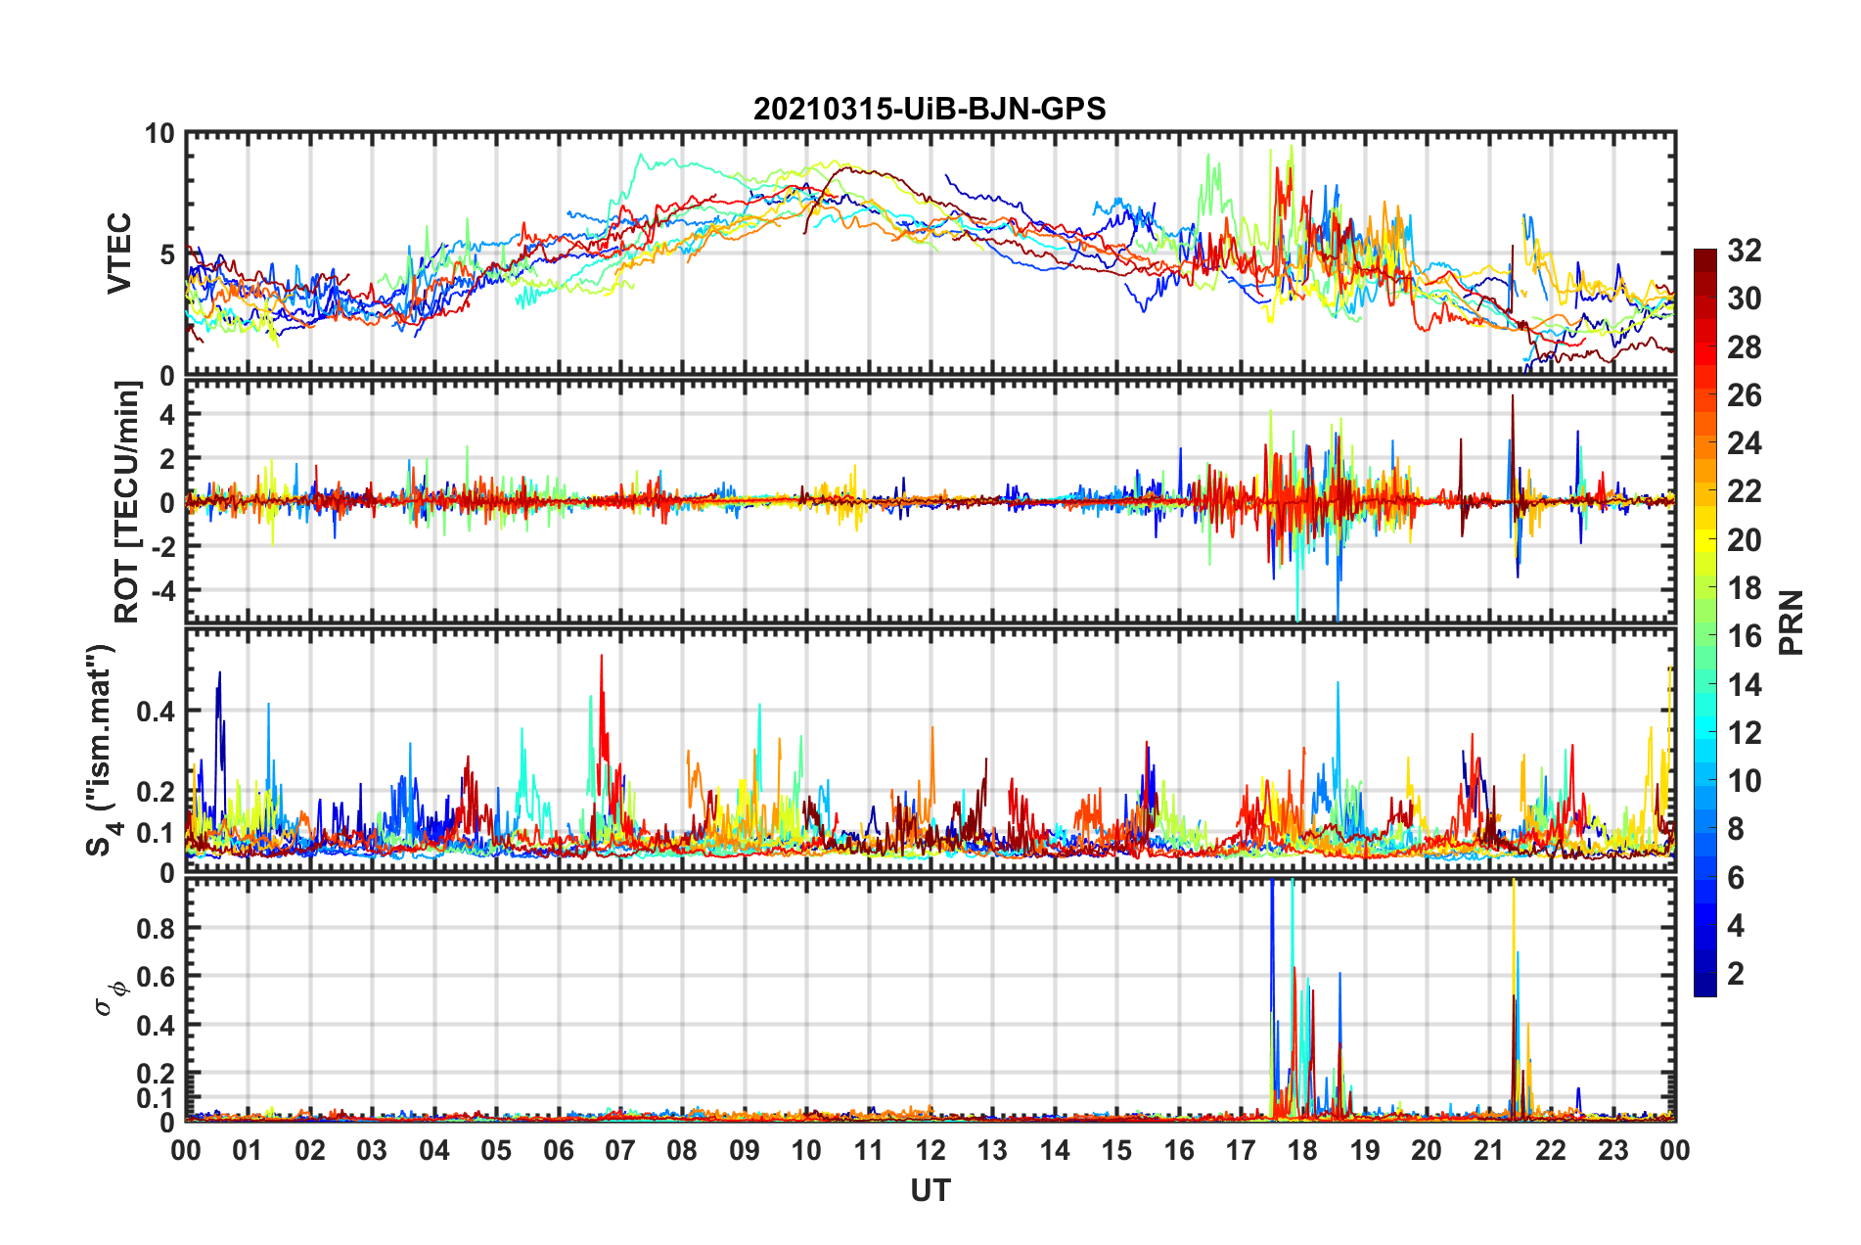1861x1245 pixels.
Task: Click inside the sigma-phi plot panel
Action: coord(930,999)
